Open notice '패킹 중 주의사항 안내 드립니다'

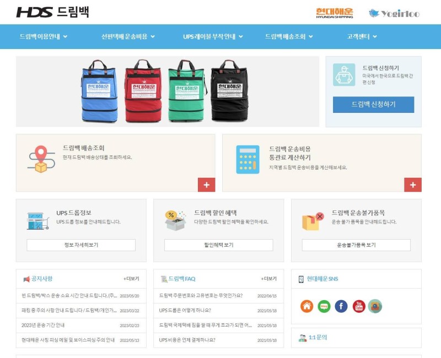(69, 311)
